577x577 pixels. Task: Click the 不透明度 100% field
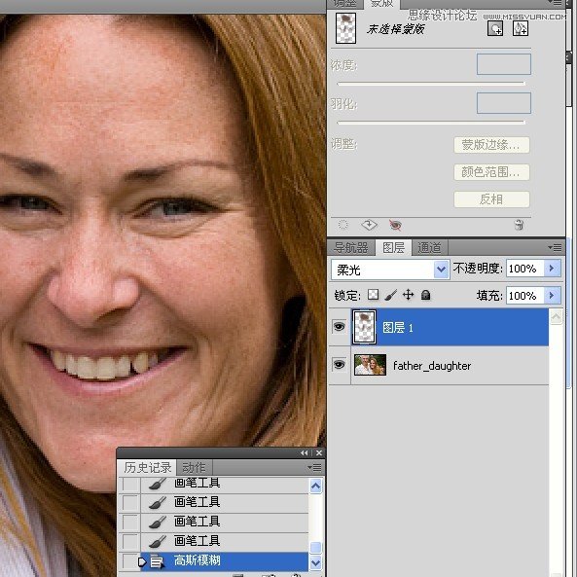coord(525,269)
